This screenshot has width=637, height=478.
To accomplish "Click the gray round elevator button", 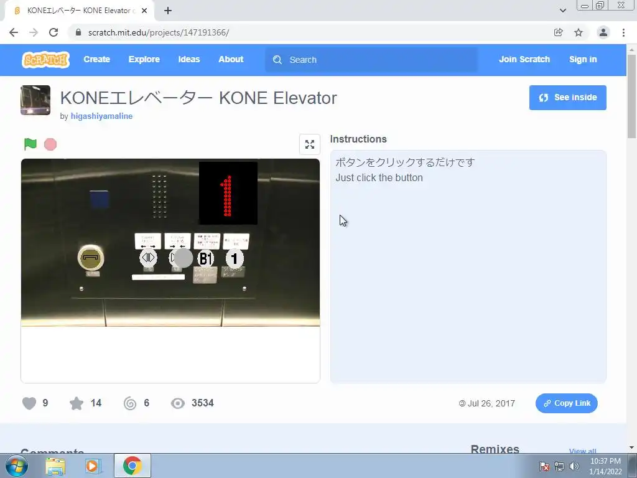I will (x=184, y=258).
